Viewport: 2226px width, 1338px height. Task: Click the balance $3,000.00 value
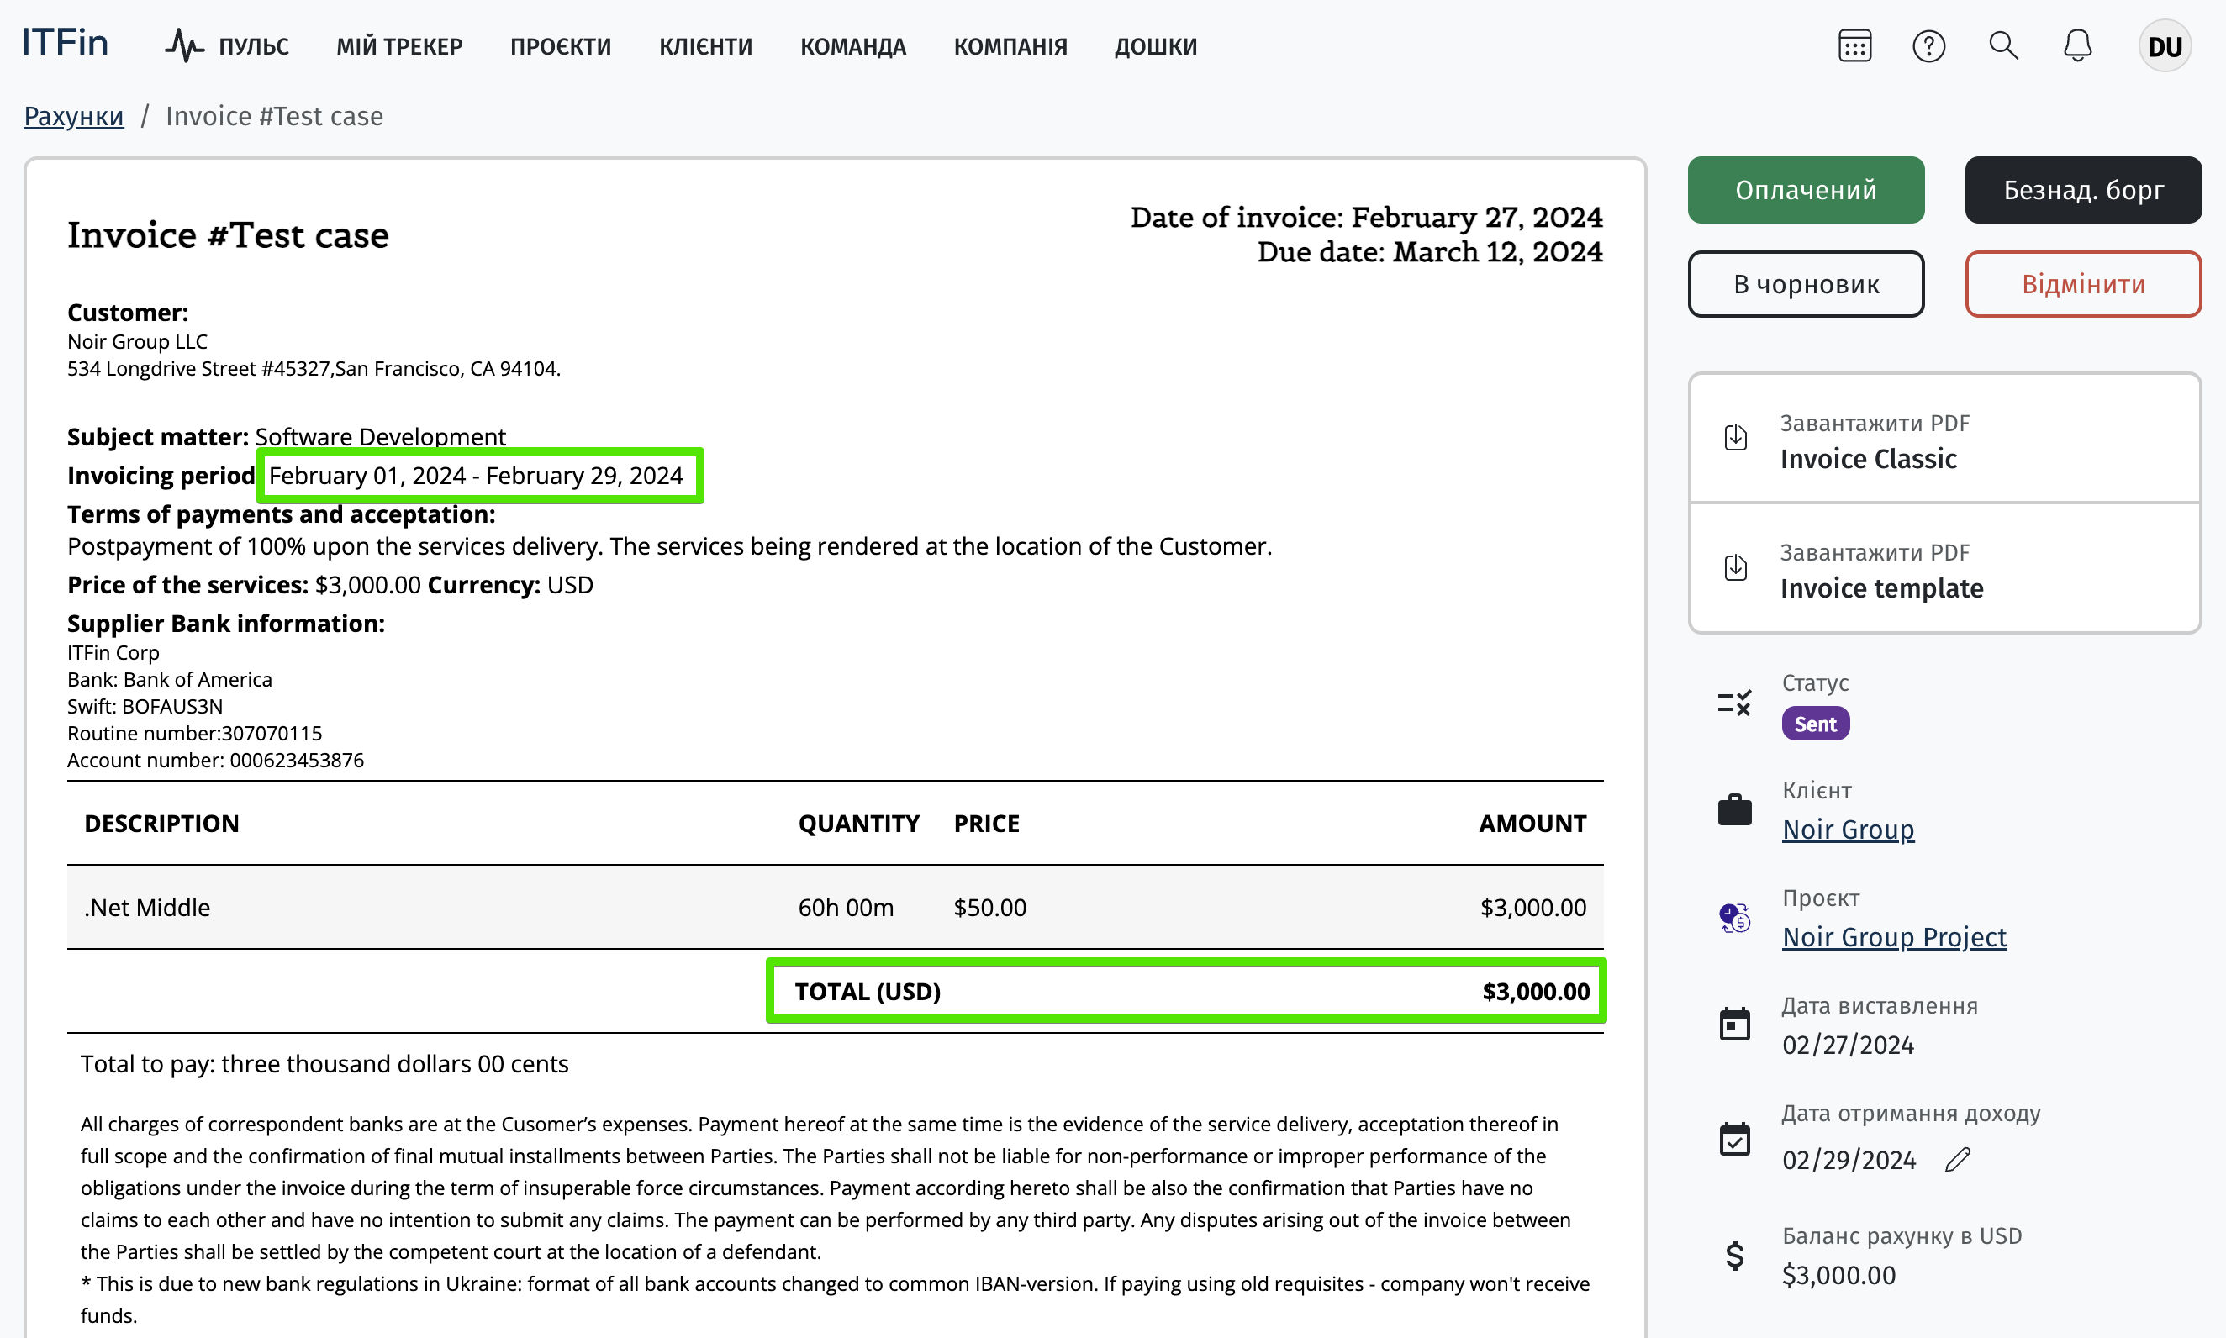1838,1276
